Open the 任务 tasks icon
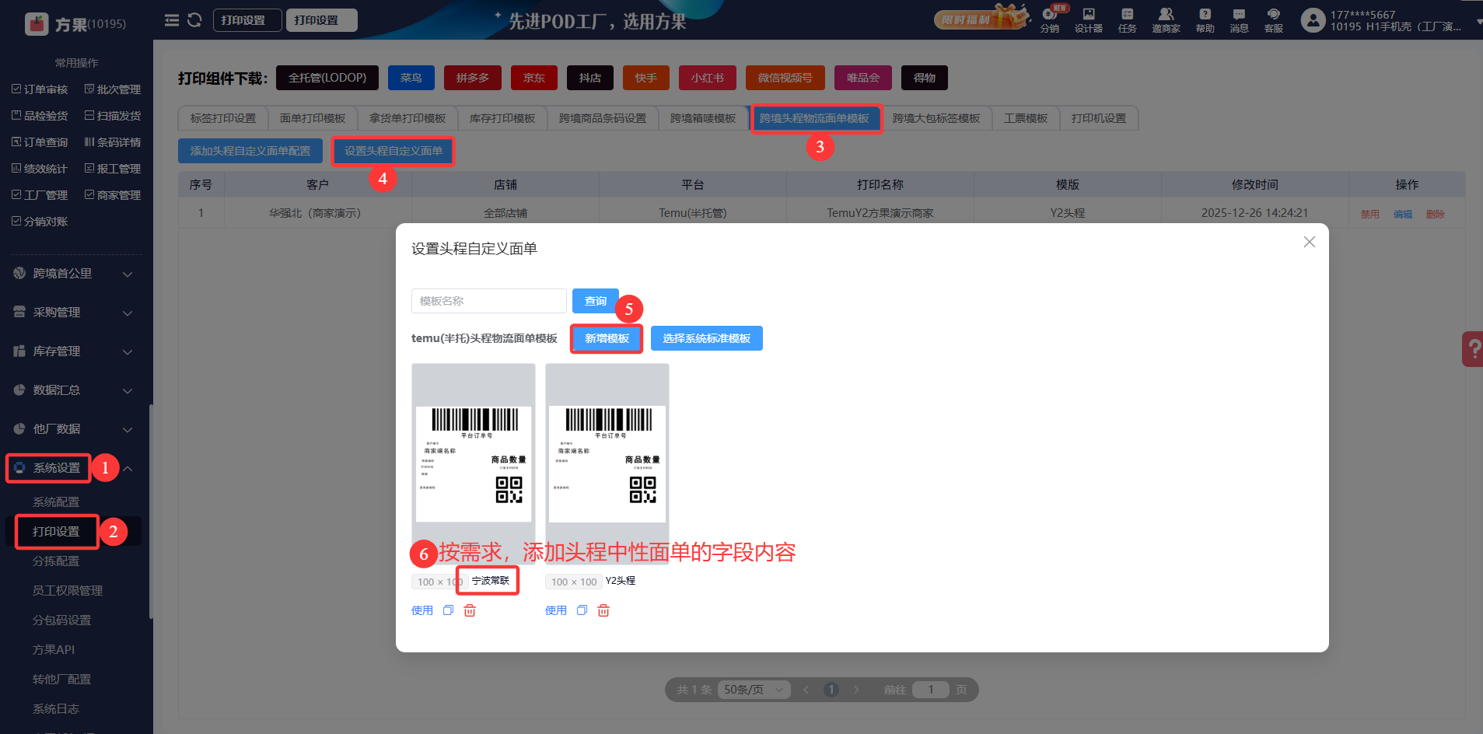 [1127, 19]
